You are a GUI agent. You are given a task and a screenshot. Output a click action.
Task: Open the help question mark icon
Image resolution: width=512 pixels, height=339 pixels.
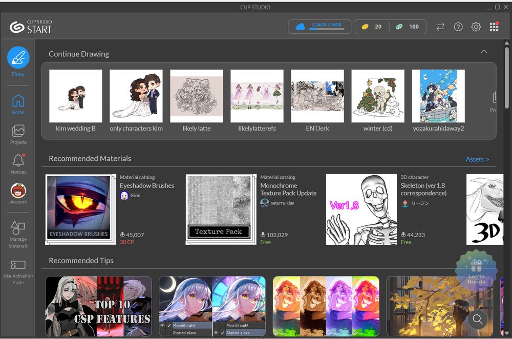458,27
